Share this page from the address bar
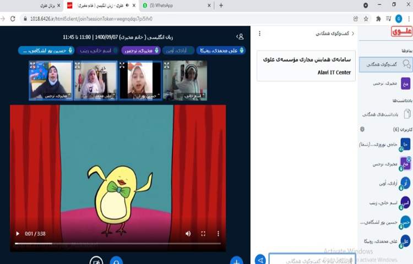 (356, 19)
